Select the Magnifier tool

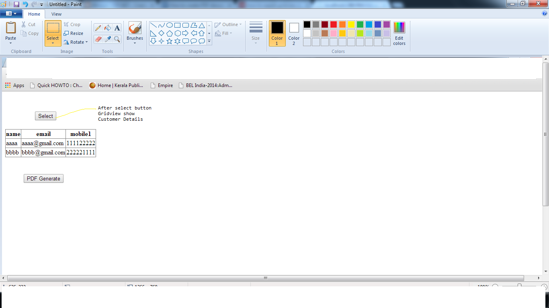tap(117, 38)
